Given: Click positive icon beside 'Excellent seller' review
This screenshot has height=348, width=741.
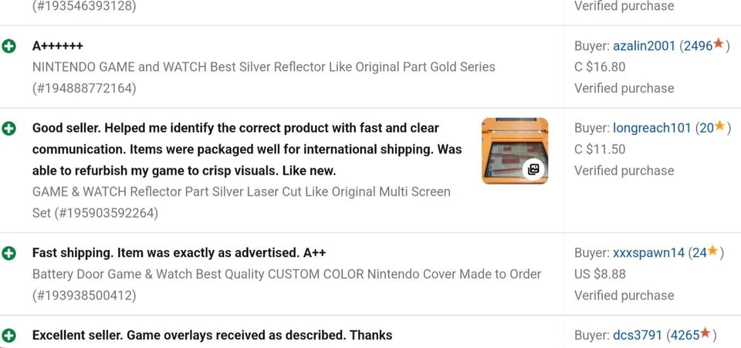Looking at the screenshot, I should 9,336.
